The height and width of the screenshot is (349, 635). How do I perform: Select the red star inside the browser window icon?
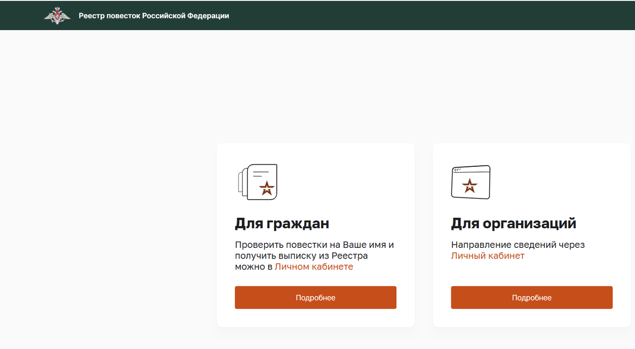coord(469,186)
